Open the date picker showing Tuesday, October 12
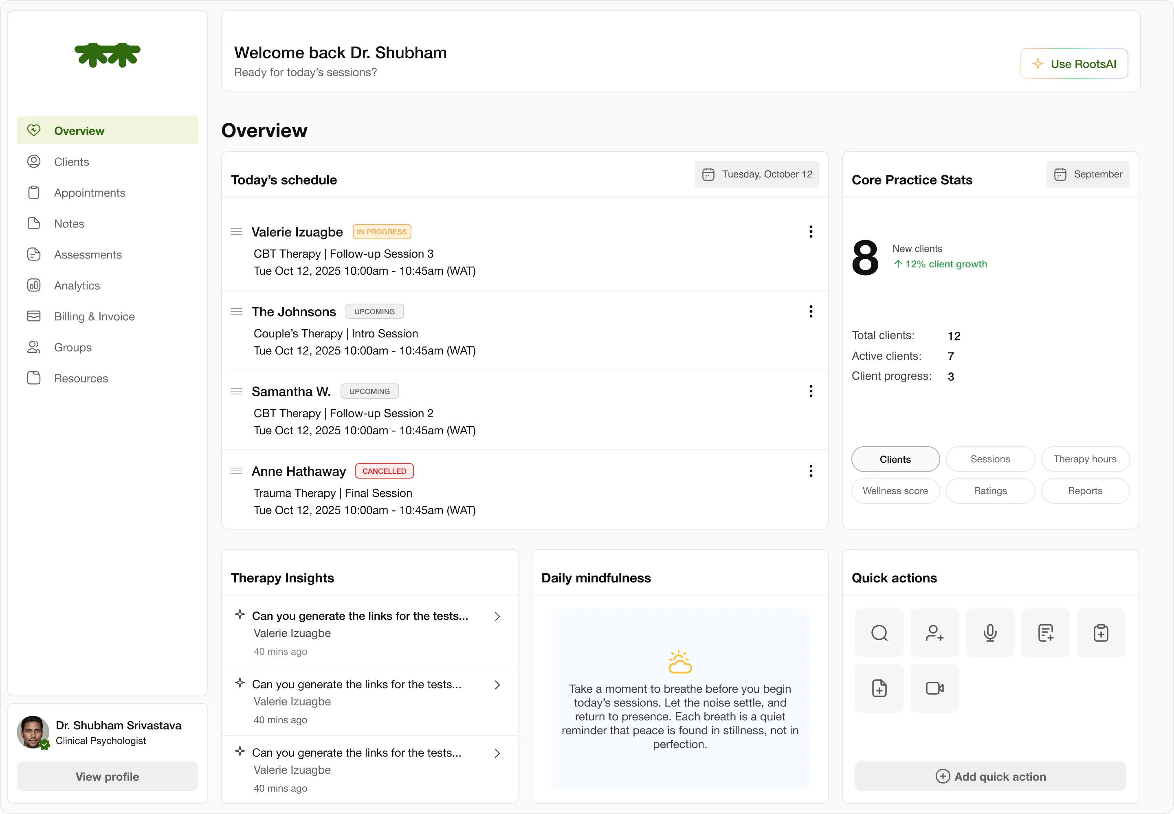 point(756,174)
